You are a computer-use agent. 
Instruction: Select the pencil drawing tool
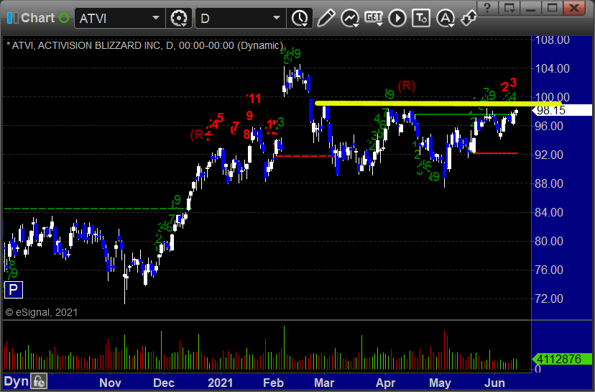coord(326,18)
